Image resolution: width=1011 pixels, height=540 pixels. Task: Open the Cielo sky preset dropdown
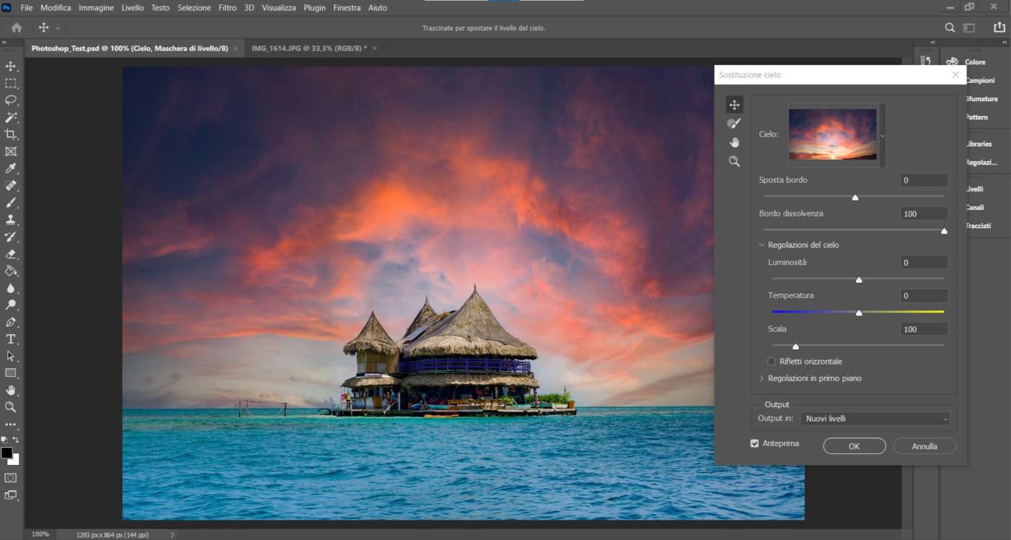pyautogui.click(x=882, y=135)
